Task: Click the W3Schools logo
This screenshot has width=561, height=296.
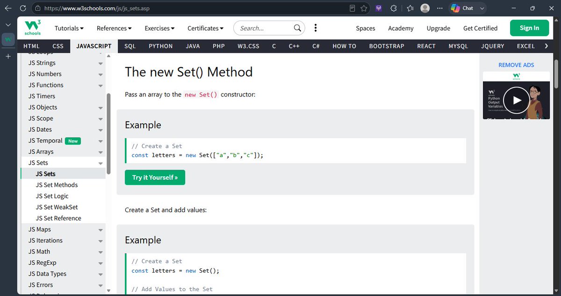Action: [x=33, y=28]
